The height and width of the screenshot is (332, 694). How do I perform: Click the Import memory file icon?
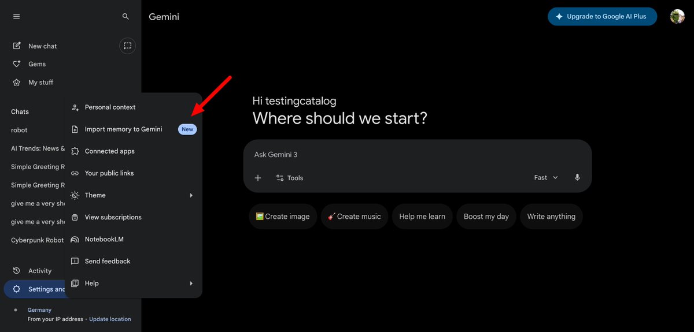[x=75, y=129]
